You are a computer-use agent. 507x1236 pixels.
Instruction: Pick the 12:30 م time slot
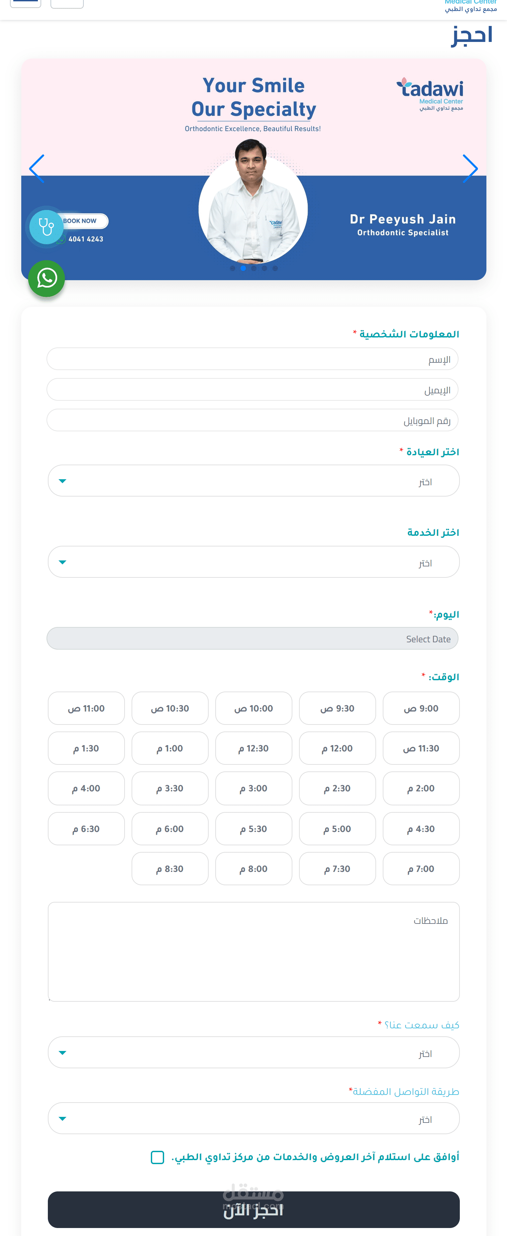253,748
